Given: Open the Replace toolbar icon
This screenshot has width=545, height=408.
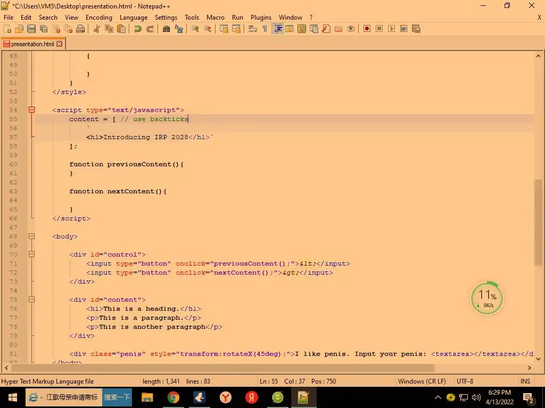Looking at the screenshot, I should (x=179, y=29).
